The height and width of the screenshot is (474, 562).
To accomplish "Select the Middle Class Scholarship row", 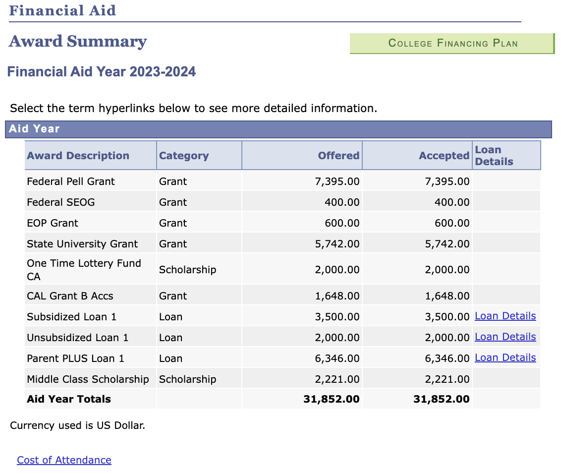I will pos(282,379).
